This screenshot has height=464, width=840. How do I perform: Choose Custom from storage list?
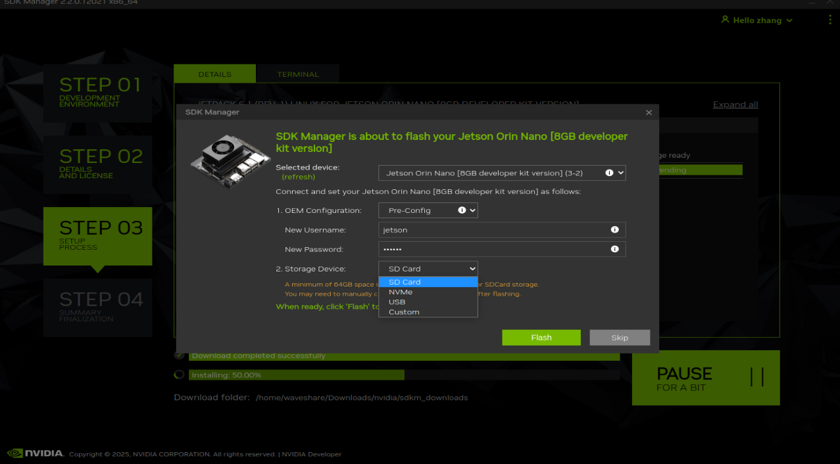(x=428, y=312)
